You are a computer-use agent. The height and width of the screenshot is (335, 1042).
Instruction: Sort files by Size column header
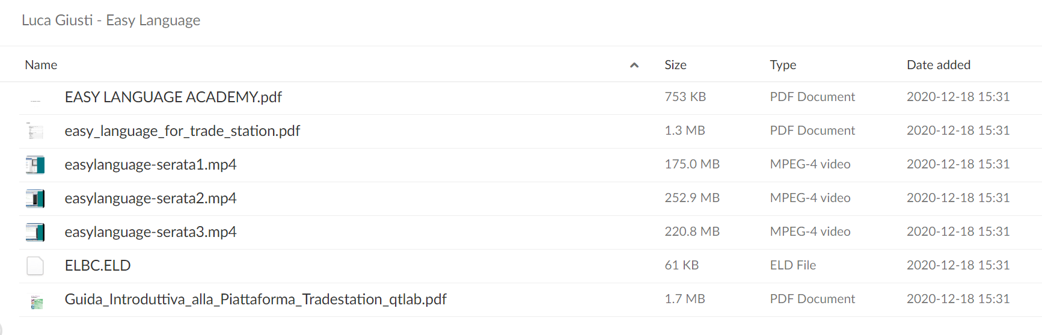675,65
